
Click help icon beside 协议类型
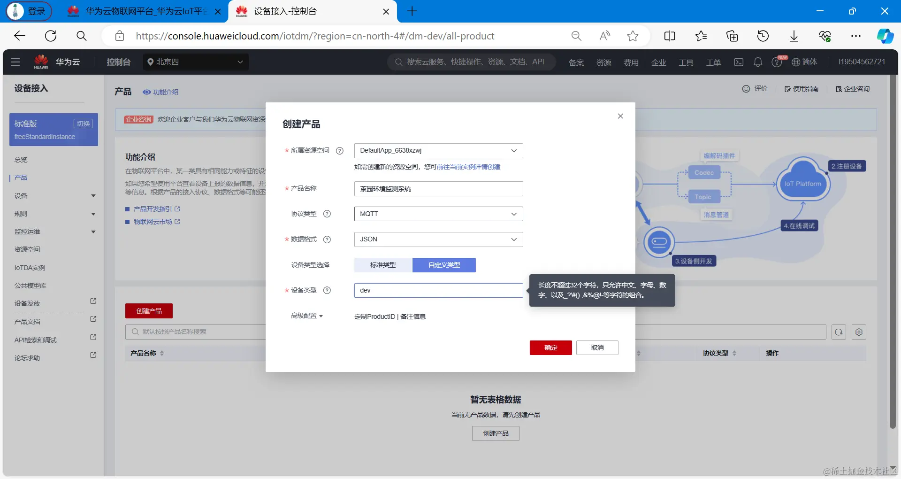point(327,214)
